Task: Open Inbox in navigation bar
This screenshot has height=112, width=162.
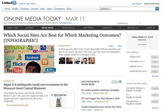Action: point(49,9)
